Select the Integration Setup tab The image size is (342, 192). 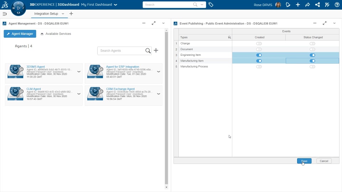(46, 14)
